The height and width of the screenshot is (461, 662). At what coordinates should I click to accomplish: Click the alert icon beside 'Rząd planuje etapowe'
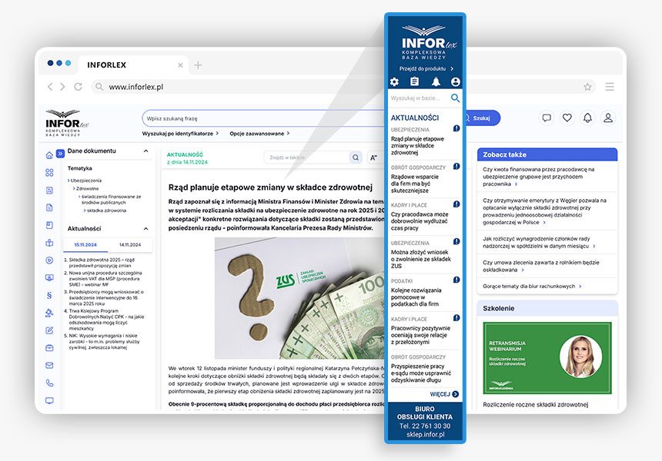pyautogui.click(x=456, y=128)
